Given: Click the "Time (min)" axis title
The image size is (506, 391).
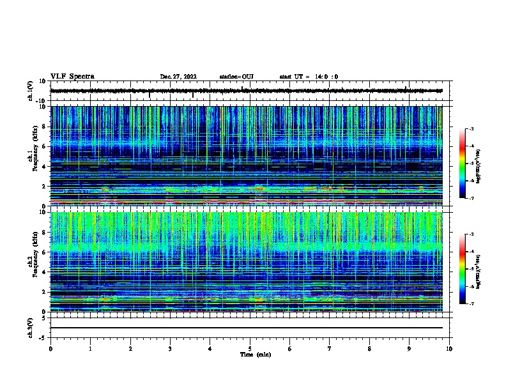Looking at the screenshot, I should pyautogui.click(x=256, y=355).
